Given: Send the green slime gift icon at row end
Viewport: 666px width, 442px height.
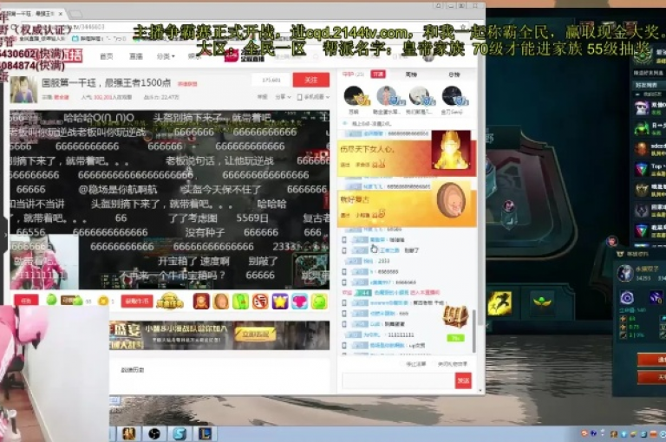Looking at the screenshot, I should [x=319, y=301].
